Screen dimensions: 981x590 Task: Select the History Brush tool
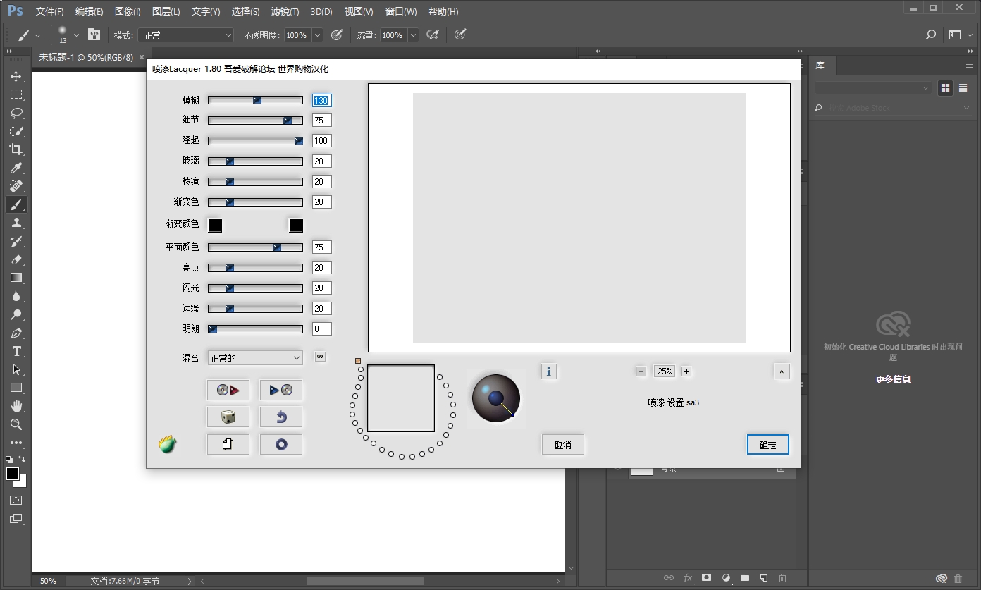(x=16, y=241)
